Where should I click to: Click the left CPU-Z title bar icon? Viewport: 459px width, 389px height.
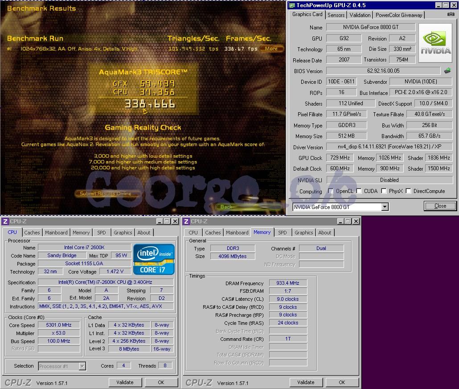[5, 221]
